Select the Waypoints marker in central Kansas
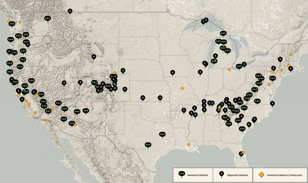 (x=160, y=98)
